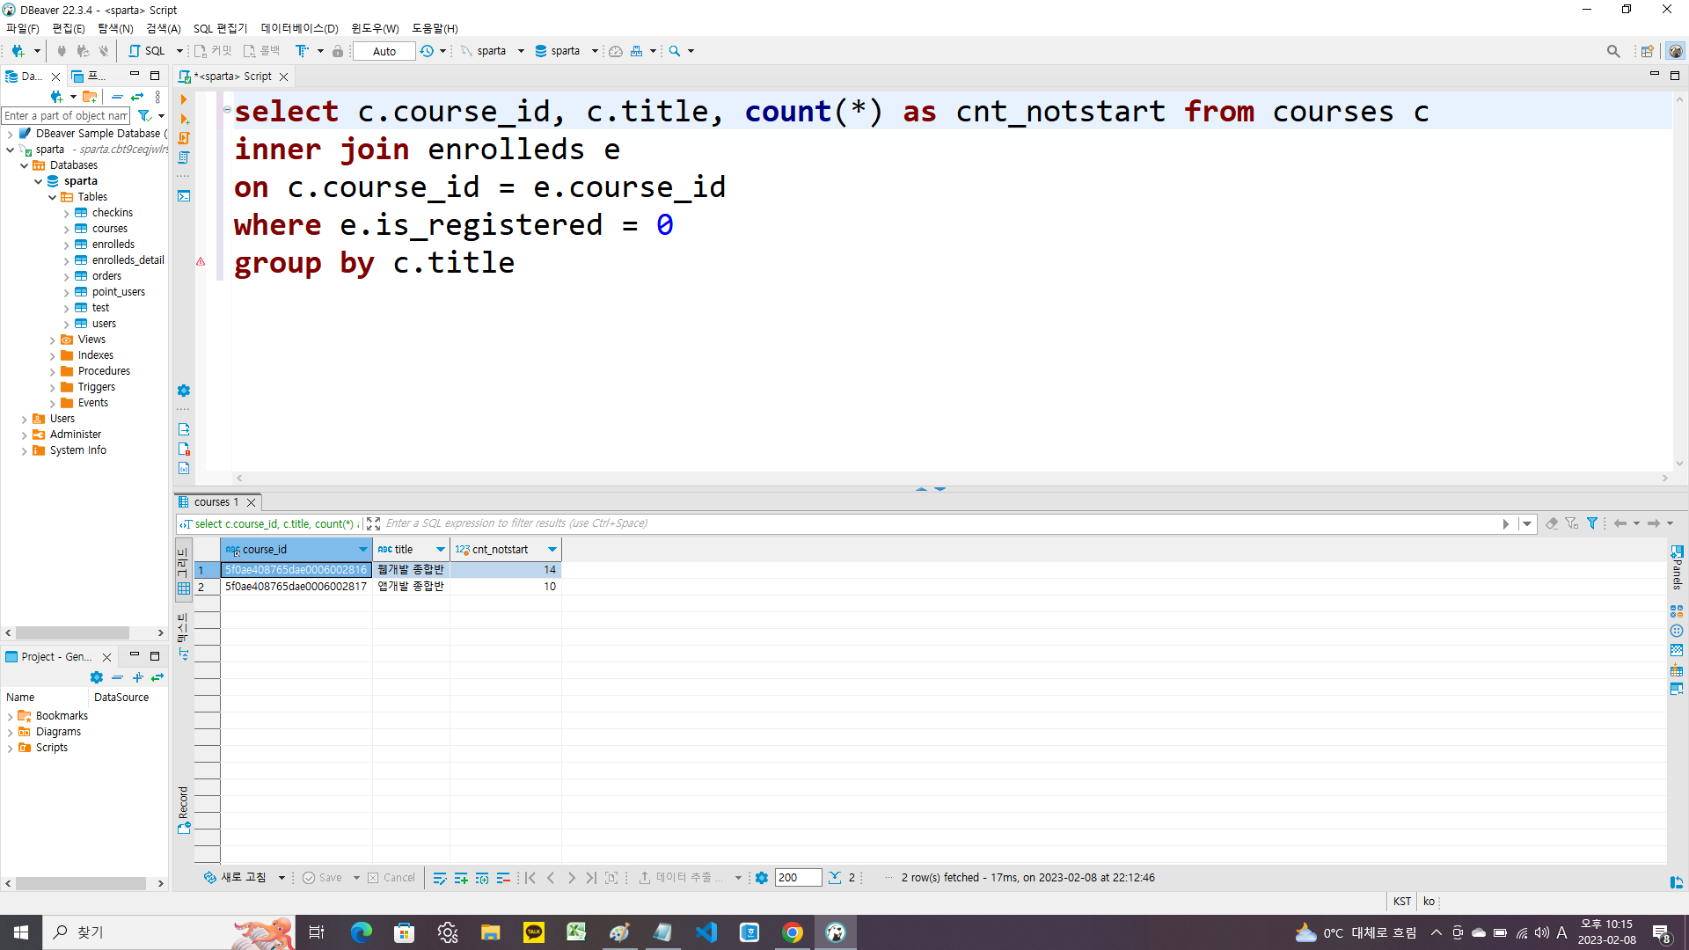Click collapse all icon in database navigator
This screenshot has height=950, width=1689.
117,97
